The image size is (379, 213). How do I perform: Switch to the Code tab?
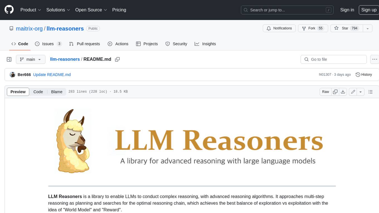tap(20, 44)
